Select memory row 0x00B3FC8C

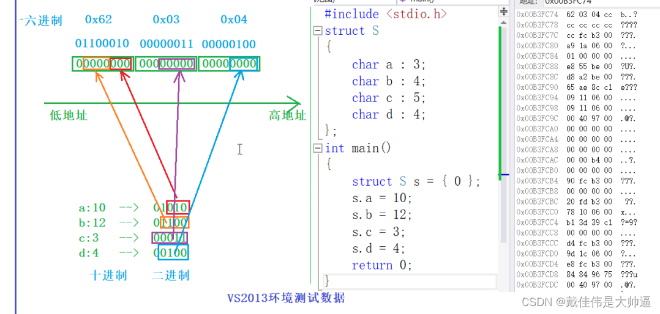[577, 77]
